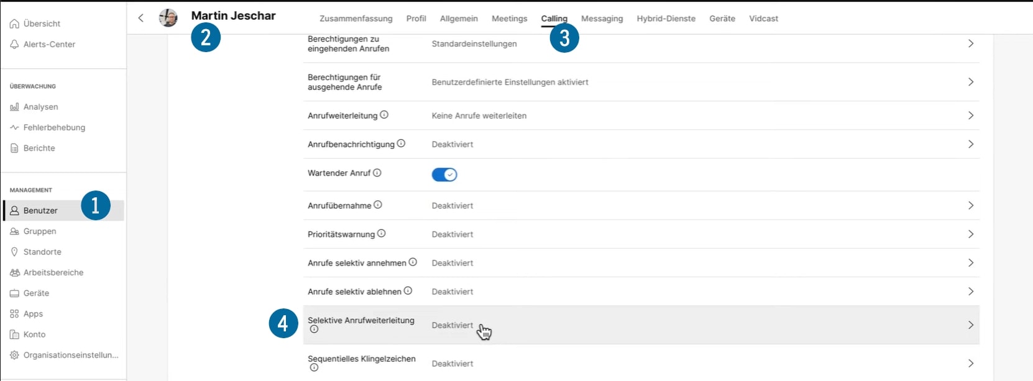Screen dimensions: 1033x381
Task: Click the info icon beside Prioritätswarnung
Action: 382,233
